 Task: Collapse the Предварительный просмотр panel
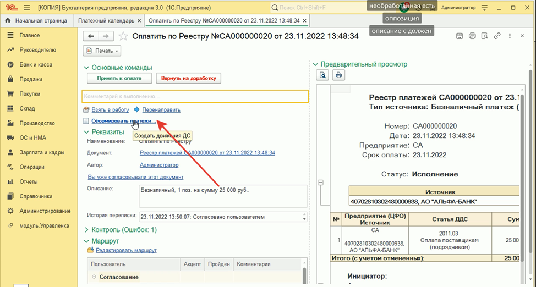tap(315, 64)
